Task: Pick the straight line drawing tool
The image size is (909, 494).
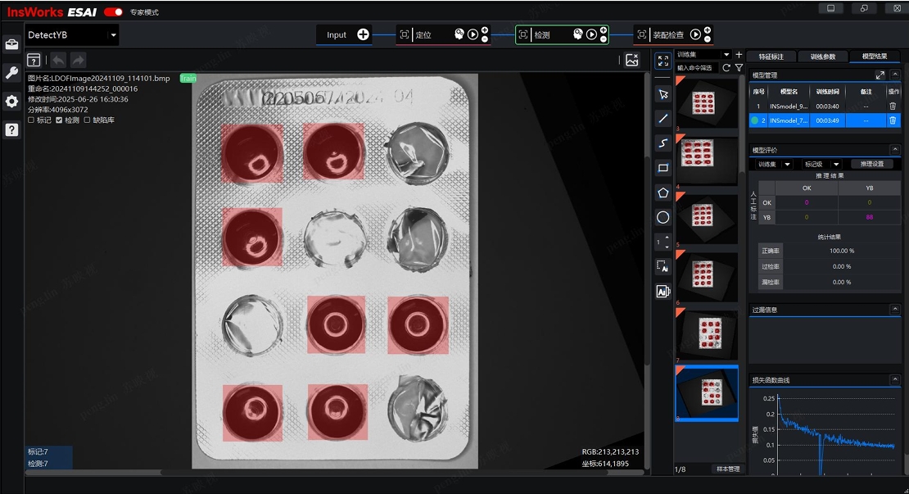Action: pos(663,119)
